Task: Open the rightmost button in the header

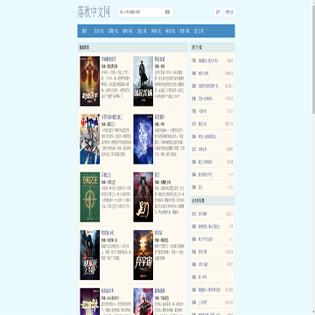Action: coord(229,12)
